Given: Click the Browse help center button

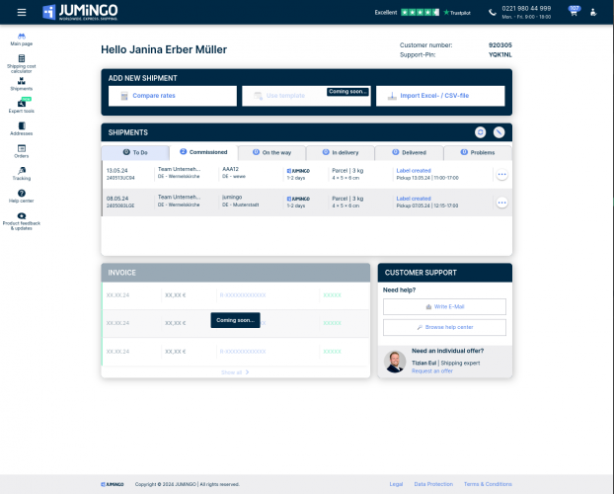Looking at the screenshot, I should pos(444,327).
